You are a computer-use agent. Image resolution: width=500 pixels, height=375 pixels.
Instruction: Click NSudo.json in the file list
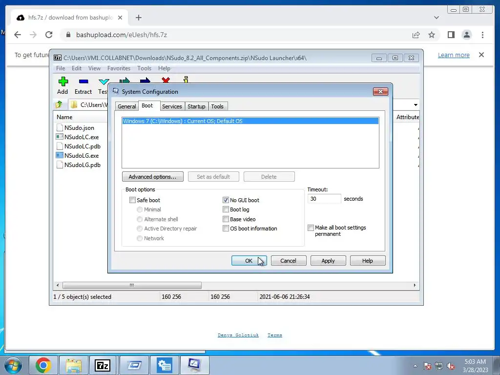tap(79, 127)
